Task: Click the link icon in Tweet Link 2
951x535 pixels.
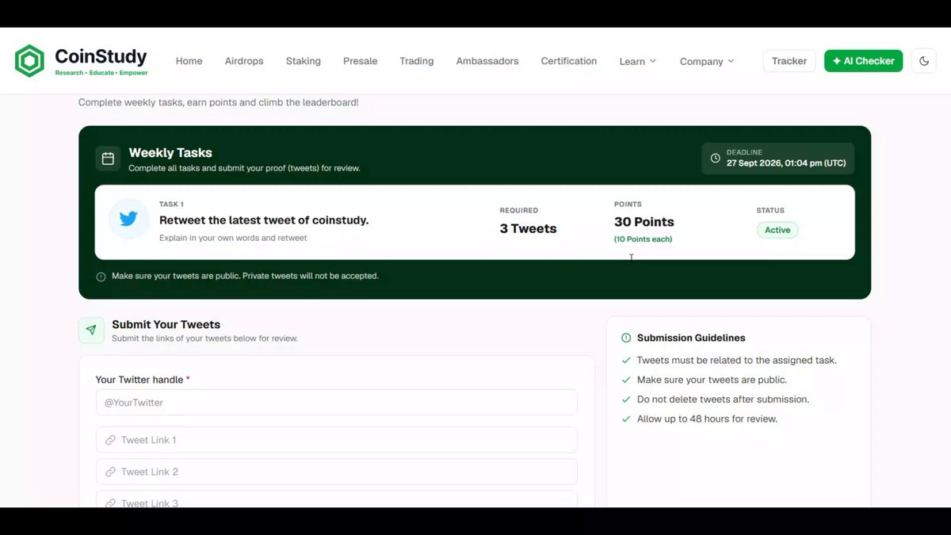Action: (x=111, y=472)
